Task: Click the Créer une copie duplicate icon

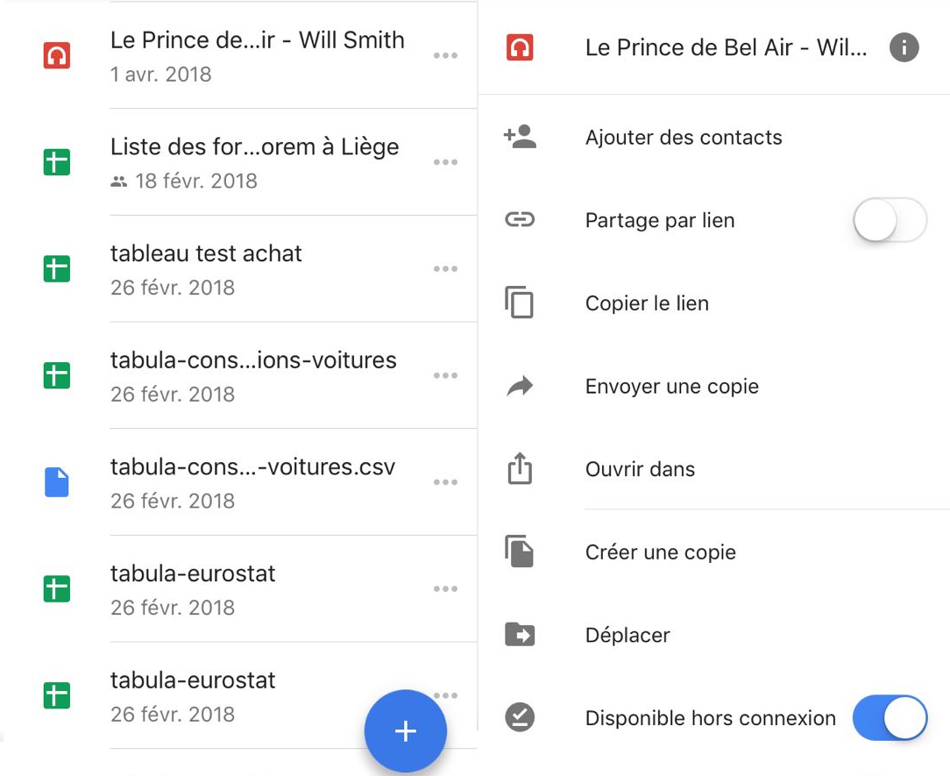Action: [x=519, y=551]
